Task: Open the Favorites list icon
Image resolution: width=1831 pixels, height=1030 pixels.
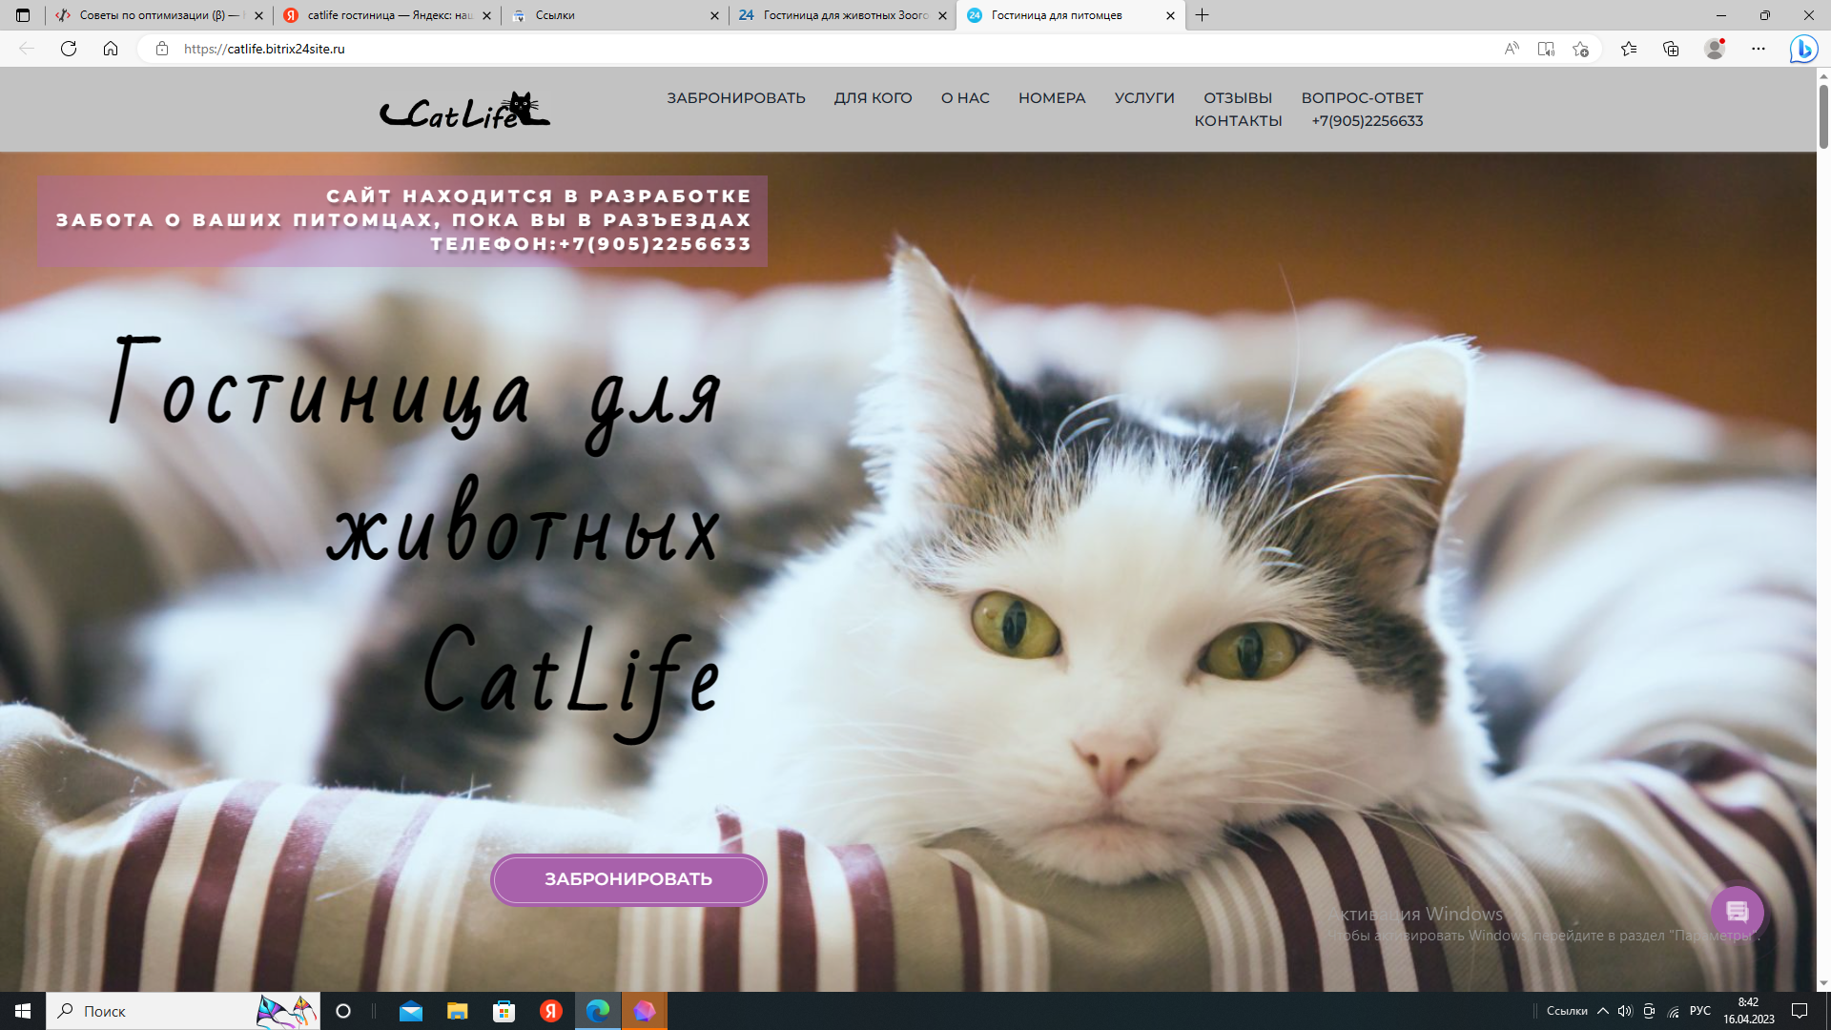Action: point(1629,49)
